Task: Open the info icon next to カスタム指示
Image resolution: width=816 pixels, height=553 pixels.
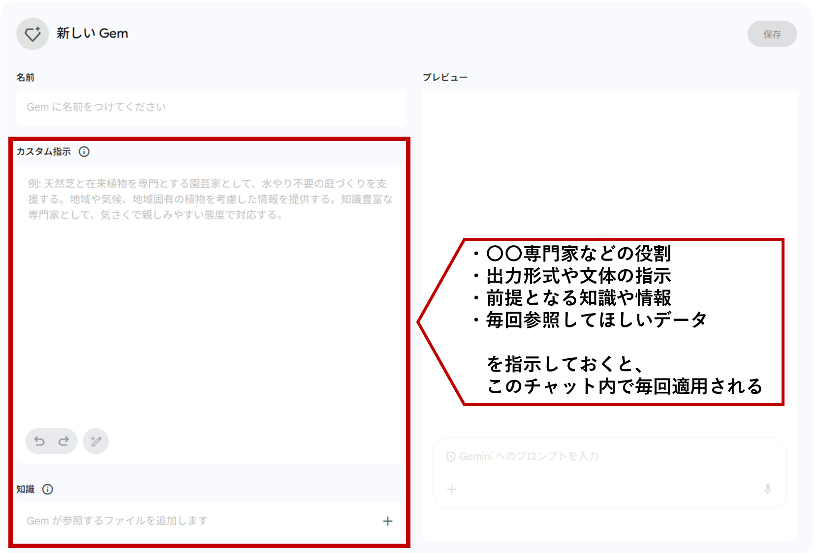Action: tap(84, 151)
